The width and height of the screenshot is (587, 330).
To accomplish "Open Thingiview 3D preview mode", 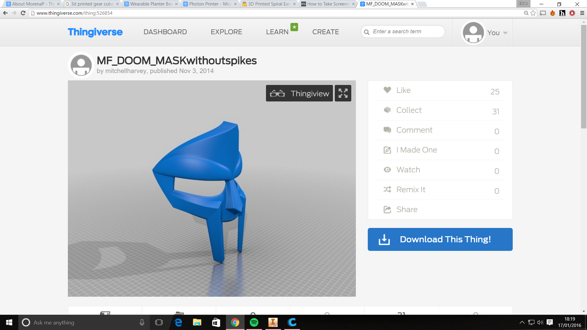I will tap(299, 93).
